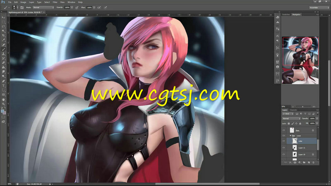
Task: Open the brush Mode dropdown in options bar
Action: pos(43,7)
